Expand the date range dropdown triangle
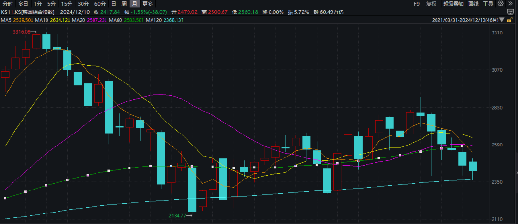518x224 pixels. 501,20
